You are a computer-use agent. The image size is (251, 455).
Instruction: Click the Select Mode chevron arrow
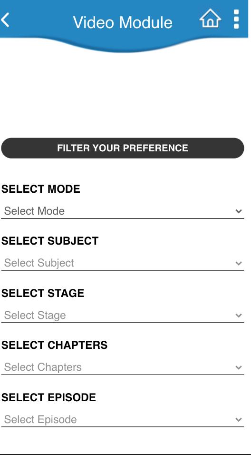point(239,211)
